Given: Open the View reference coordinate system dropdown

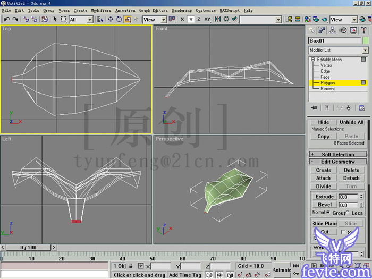Looking at the screenshot, I should point(164,20).
